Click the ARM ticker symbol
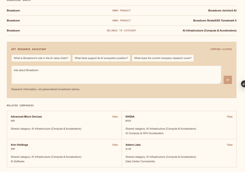 tap(13, 149)
